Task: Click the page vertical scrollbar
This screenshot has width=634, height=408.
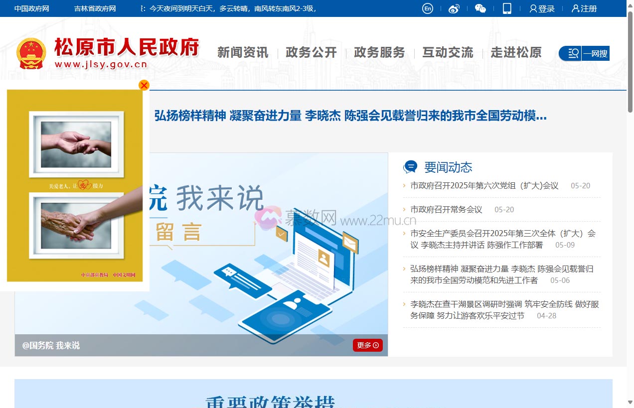Action: [x=630, y=199]
